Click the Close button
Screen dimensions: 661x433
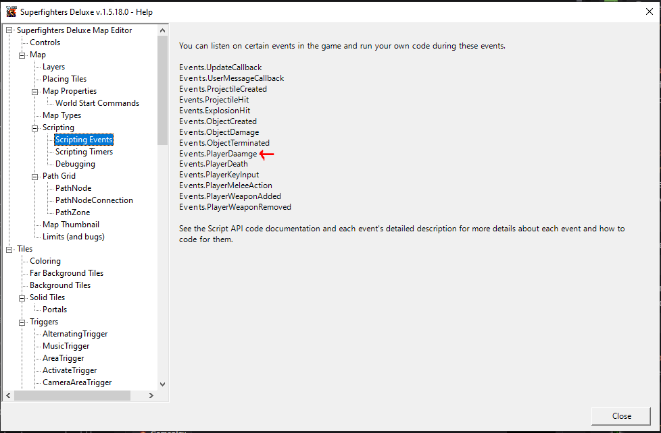click(x=621, y=416)
